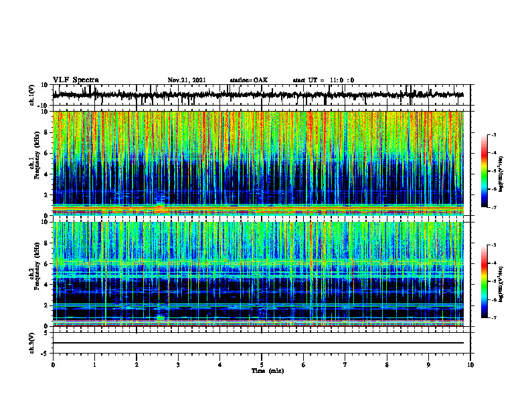Screen dimensions: 530x409
Task: Click the "-5" tick on ch.2 colorbar
Action: [494, 281]
